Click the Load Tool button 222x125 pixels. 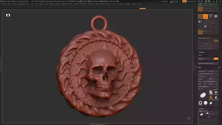click(x=203, y=71)
